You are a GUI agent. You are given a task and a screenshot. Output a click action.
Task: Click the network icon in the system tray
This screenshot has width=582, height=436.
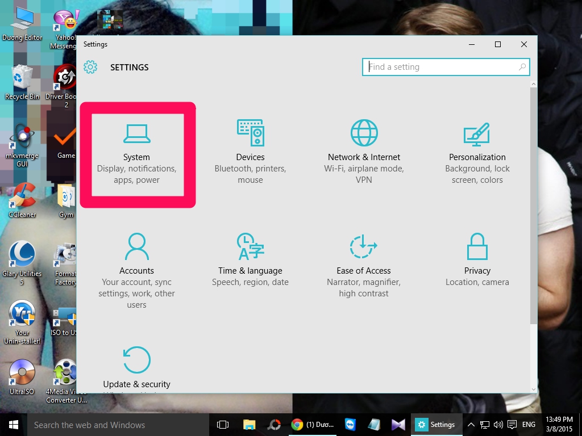(484, 424)
